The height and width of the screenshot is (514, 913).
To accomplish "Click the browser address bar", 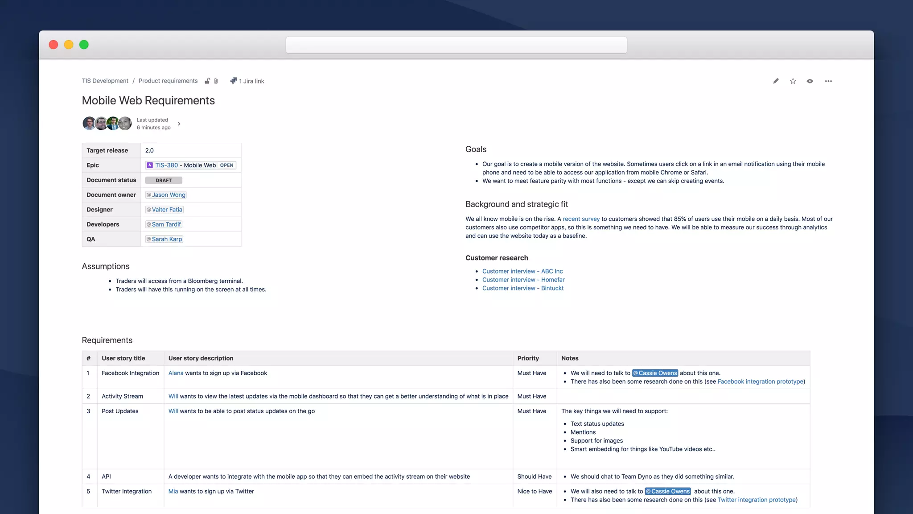I will pos(456,45).
